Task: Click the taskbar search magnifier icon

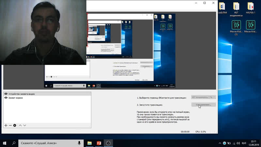Action: [14, 143]
